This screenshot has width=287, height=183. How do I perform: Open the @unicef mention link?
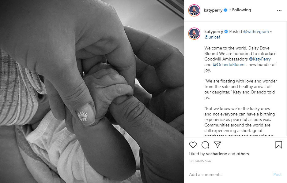coord(212,37)
